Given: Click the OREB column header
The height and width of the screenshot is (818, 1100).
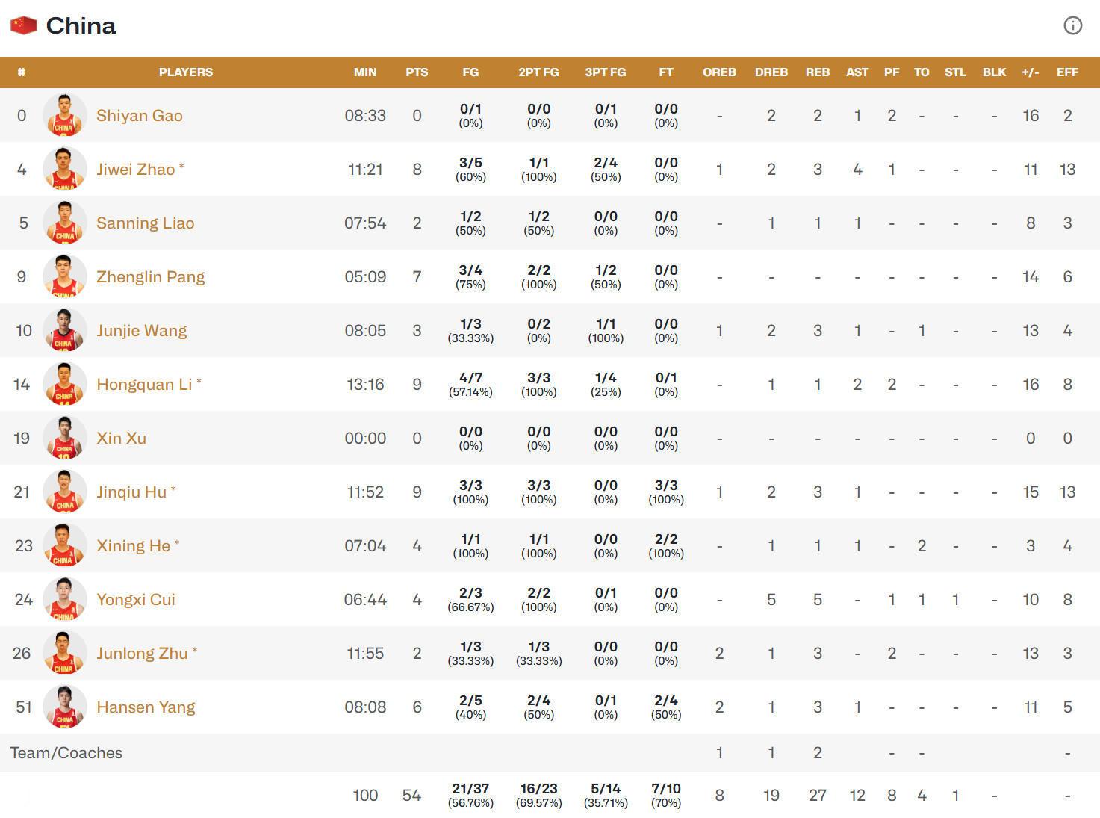Looking at the screenshot, I should click(x=719, y=72).
